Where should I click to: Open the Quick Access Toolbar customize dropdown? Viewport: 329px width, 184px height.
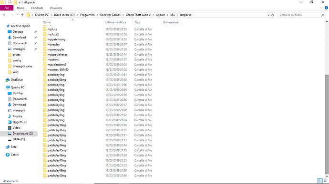click(20, 2)
